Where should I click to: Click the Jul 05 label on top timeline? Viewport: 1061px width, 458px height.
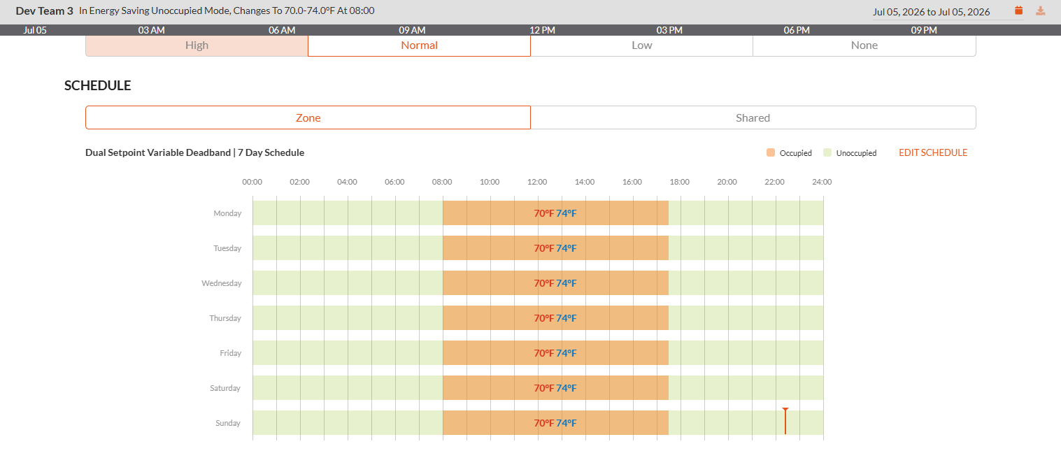(35, 30)
